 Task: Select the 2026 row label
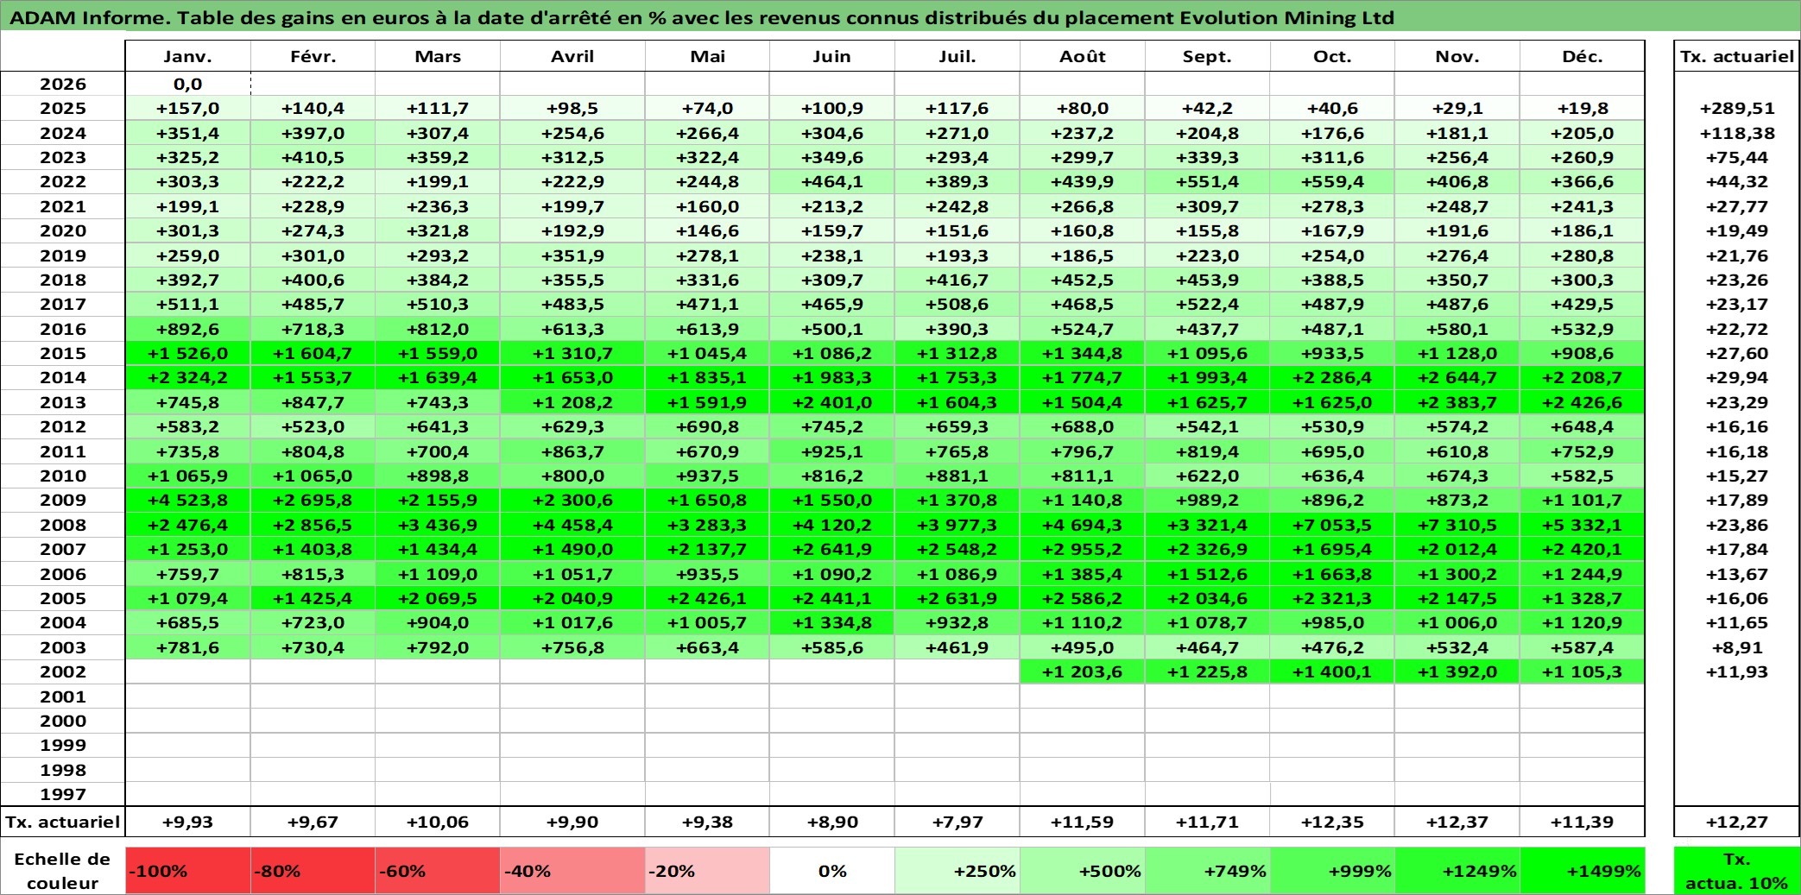pos(63,84)
